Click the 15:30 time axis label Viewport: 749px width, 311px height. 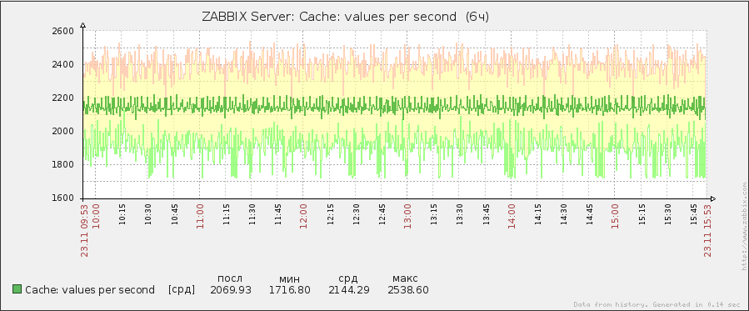click(x=667, y=214)
